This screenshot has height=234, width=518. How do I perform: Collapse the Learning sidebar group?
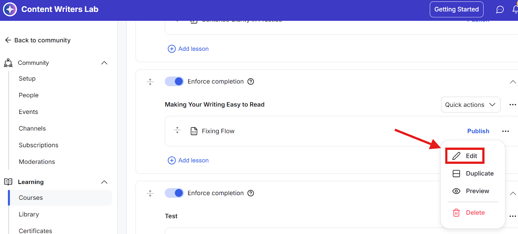pyautogui.click(x=104, y=182)
